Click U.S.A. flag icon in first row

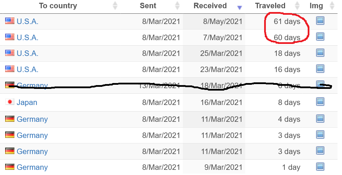click(10, 21)
